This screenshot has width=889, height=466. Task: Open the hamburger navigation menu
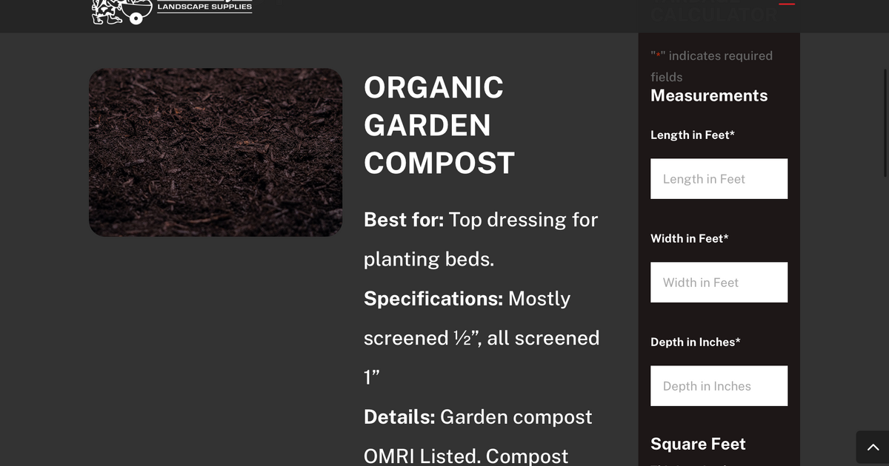click(787, 3)
